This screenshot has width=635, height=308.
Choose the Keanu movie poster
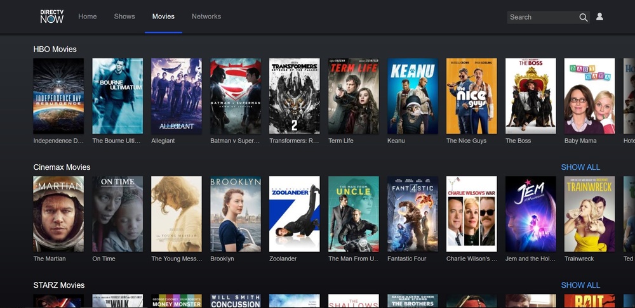pyautogui.click(x=413, y=96)
